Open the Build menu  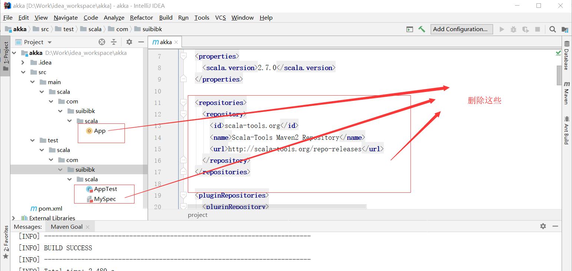pos(166,17)
